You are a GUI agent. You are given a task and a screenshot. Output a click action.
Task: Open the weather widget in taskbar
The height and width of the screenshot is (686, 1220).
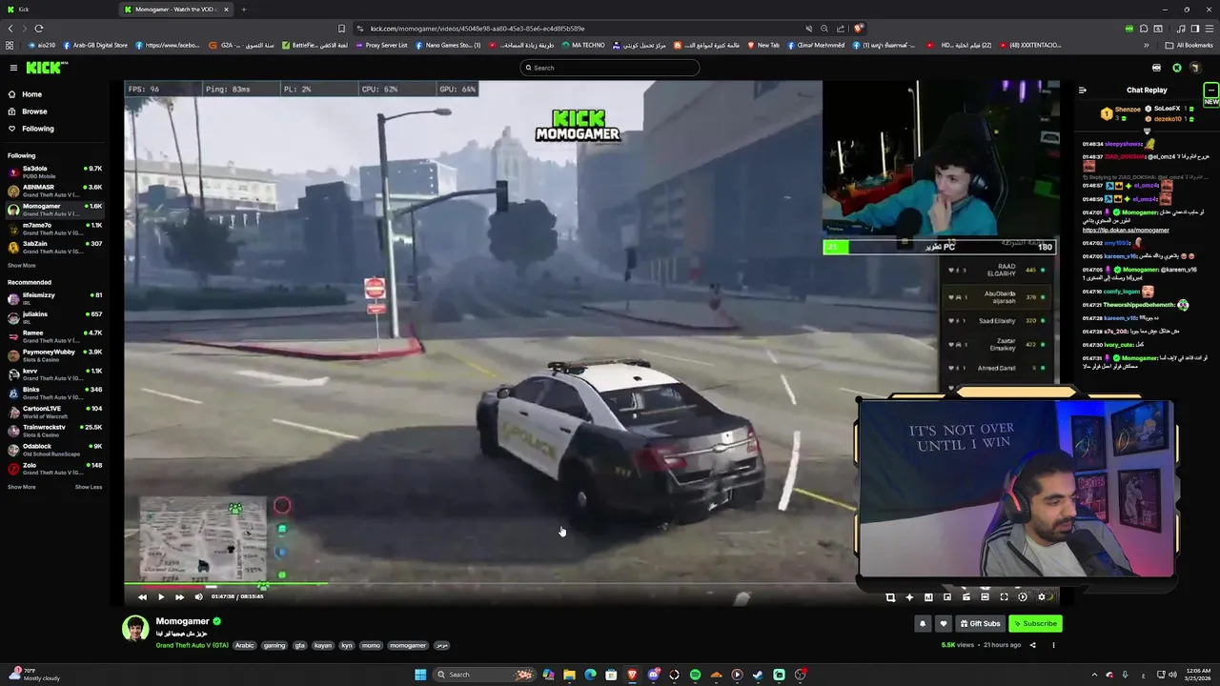pyautogui.click(x=33, y=675)
